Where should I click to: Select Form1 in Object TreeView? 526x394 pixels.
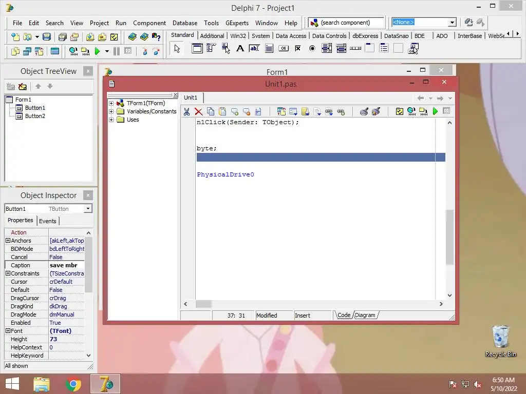pos(23,100)
